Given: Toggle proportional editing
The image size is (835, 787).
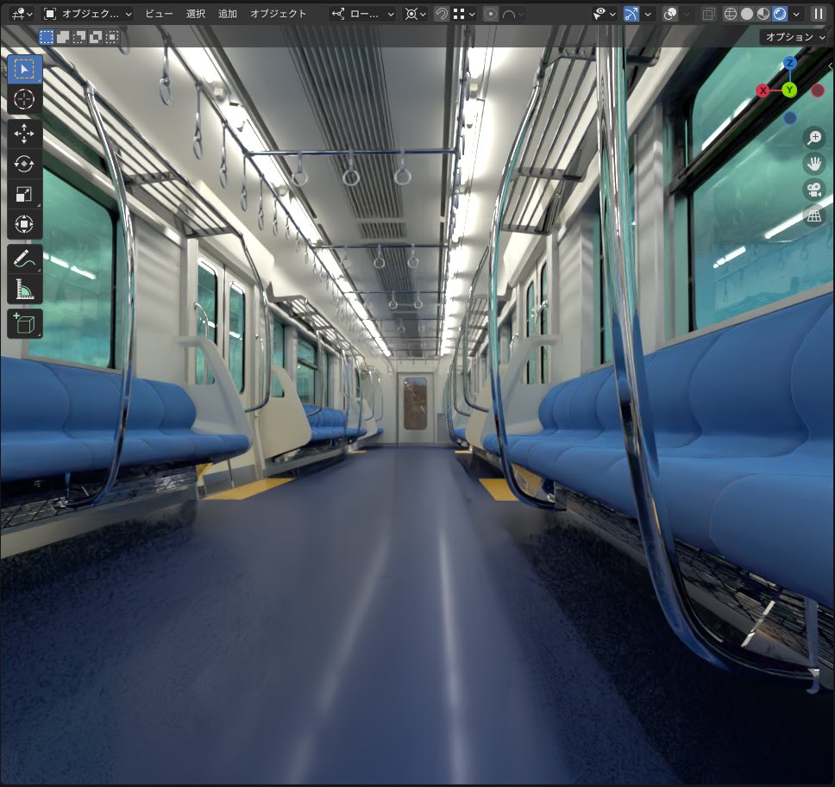Looking at the screenshot, I should click(x=491, y=14).
